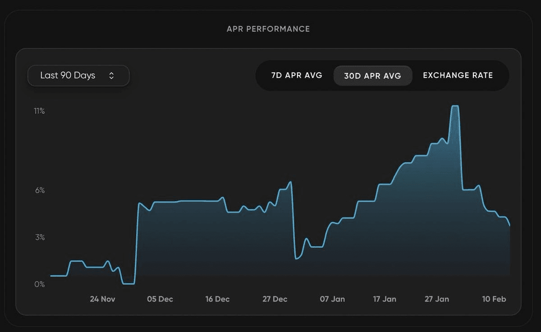This screenshot has height=332, width=541.
Task: Click the 3% y-axis label
Action: point(40,237)
